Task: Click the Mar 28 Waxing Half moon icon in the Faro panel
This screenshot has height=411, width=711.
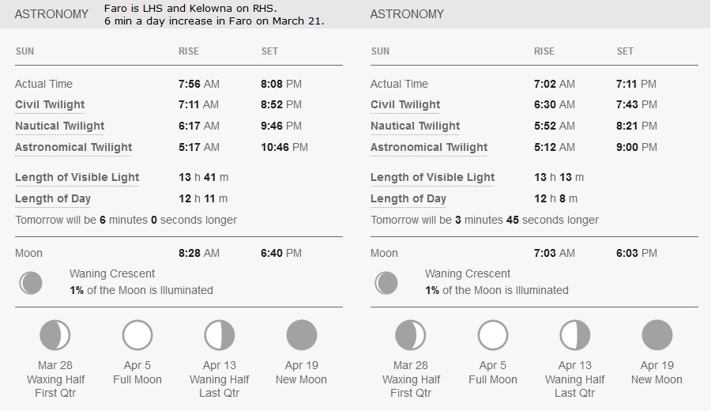Action: 55,335
